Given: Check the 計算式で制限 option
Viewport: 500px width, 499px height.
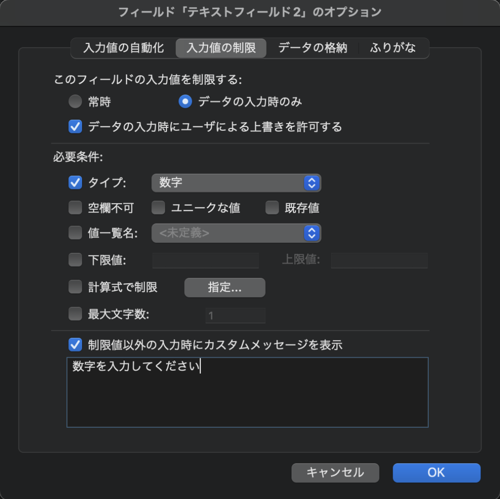Looking at the screenshot, I should click(x=75, y=287).
